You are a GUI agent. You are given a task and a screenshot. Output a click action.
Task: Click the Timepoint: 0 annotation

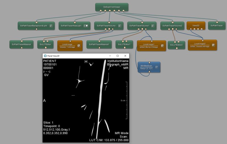[52, 126]
